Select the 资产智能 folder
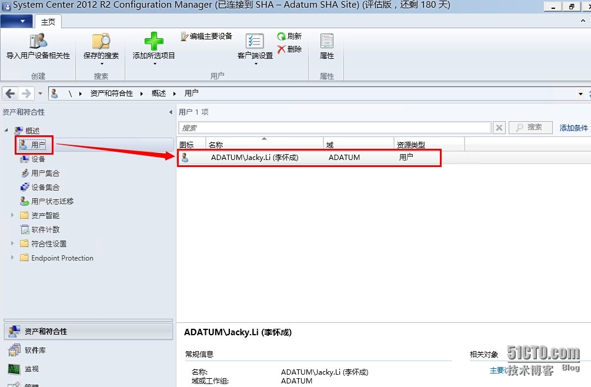The width and height of the screenshot is (591, 387). tap(40, 215)
